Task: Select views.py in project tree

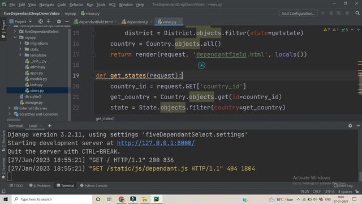Action: (x=35, y=91)
